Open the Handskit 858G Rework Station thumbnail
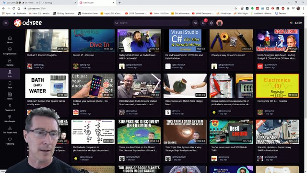 pyautogui.click(x=139, y=86)
